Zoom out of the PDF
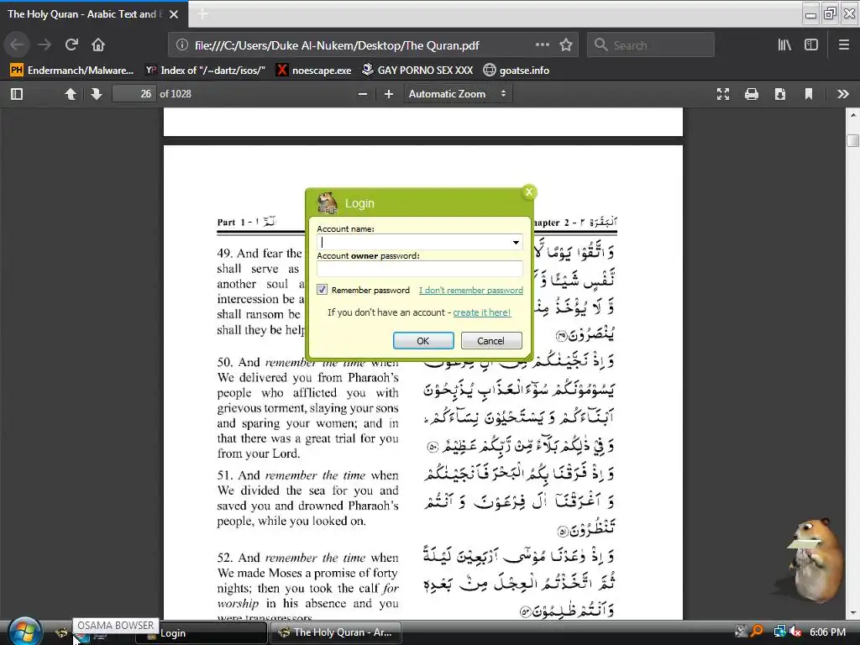Screen dimensions: 860x645 (x=363, y=94)
